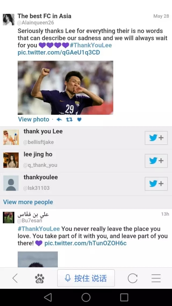172x306 pixels.
Task: Go back with the browser back chevron
Action: click(15, 278)
